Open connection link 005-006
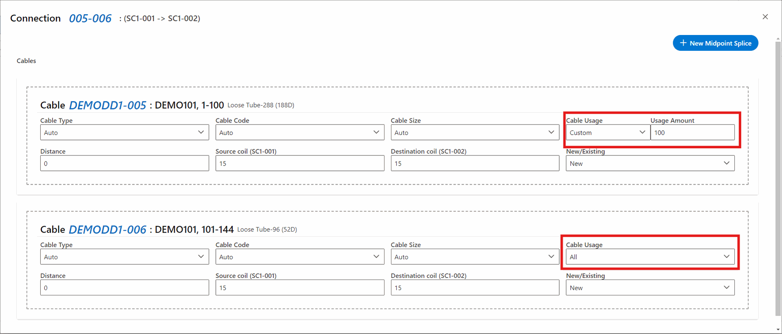Viewport: 782px width, 334px height. (90, 18)
